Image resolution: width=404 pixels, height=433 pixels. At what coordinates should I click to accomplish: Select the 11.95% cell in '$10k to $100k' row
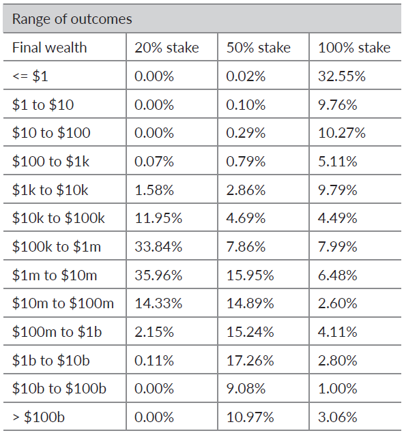pyautogui.click(x=158, y=218)
